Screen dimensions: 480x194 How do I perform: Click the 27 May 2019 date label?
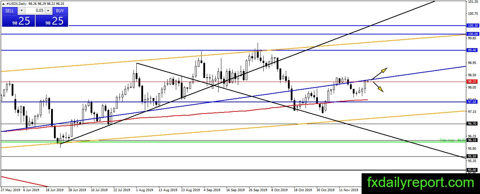coord(11,190)
